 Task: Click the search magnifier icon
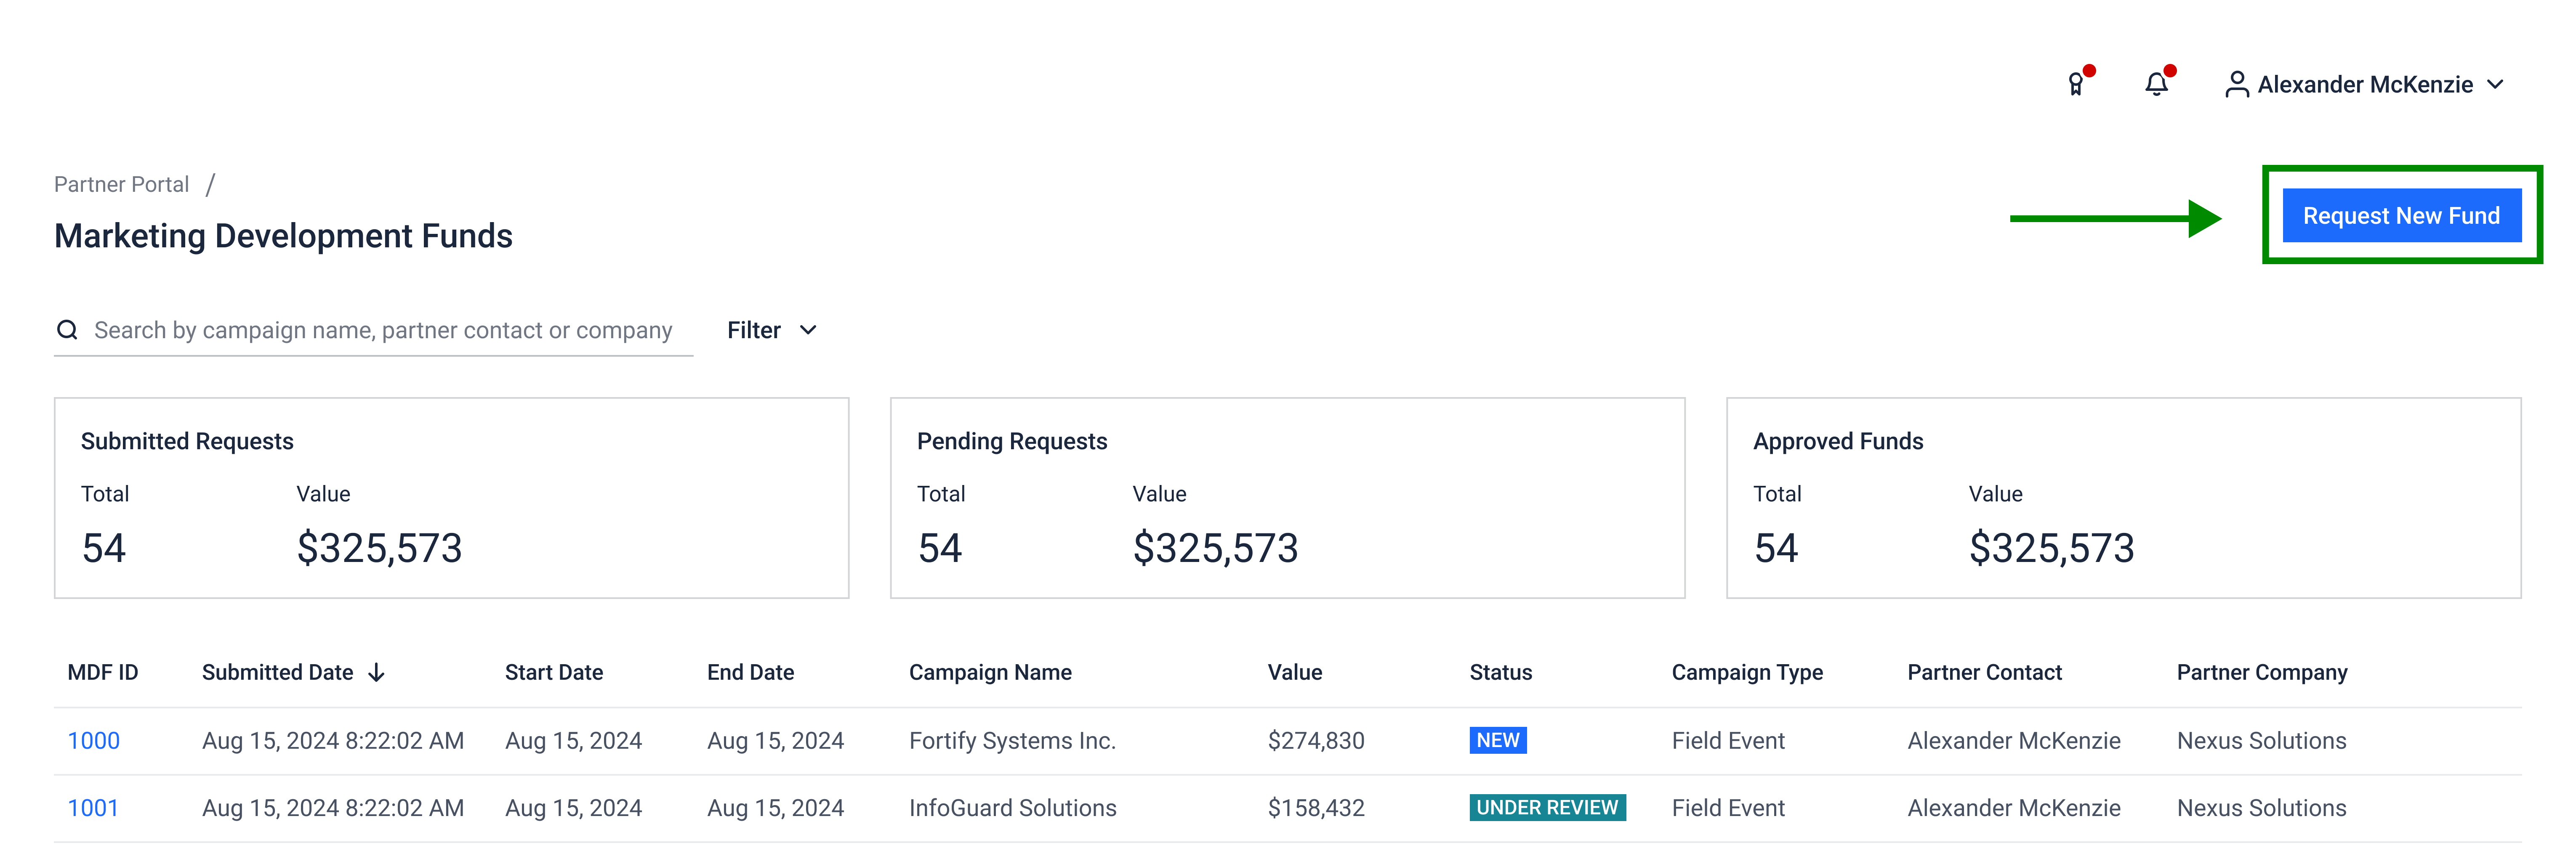[x=67, y=331]
